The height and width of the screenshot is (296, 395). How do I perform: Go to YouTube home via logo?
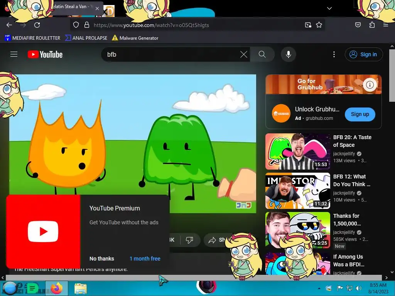45,54
